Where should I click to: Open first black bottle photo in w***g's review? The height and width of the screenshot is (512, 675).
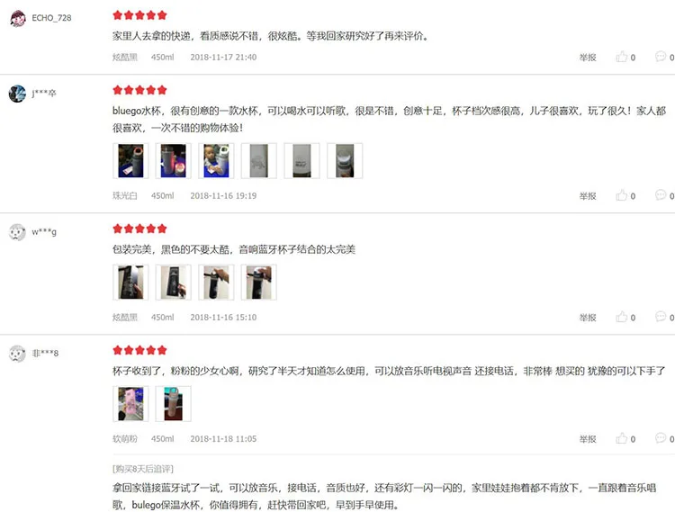[130, 283]
